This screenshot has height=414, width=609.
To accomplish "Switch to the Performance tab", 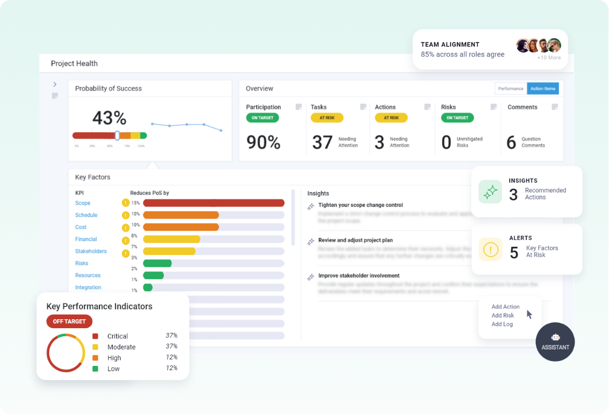I will 511,88.
